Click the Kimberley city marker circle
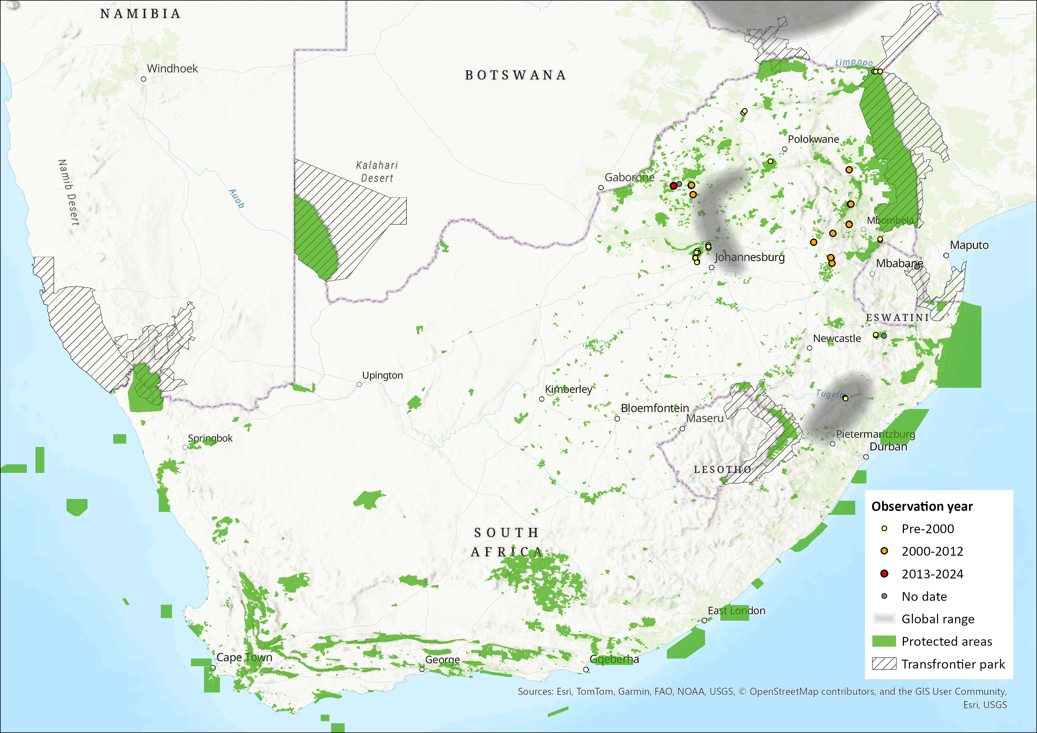 [542, 399]
